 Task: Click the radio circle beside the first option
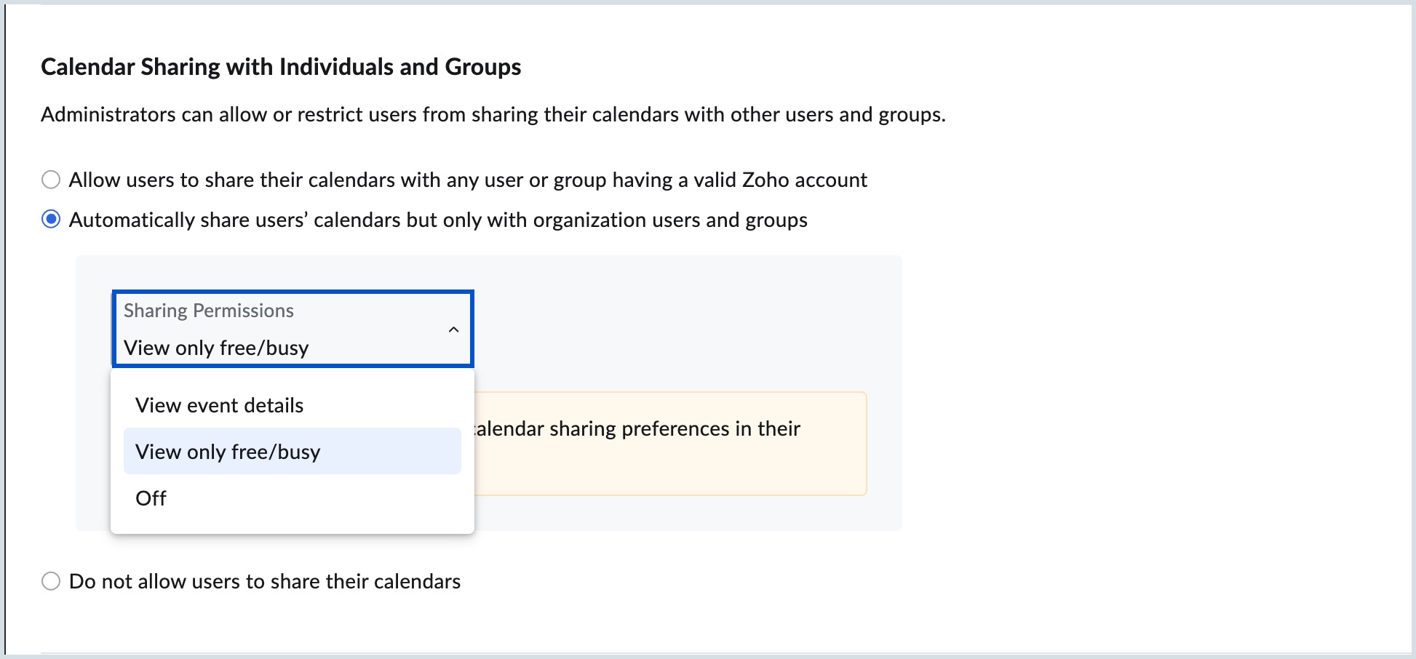pyautogui.click(x=51, y=179)
